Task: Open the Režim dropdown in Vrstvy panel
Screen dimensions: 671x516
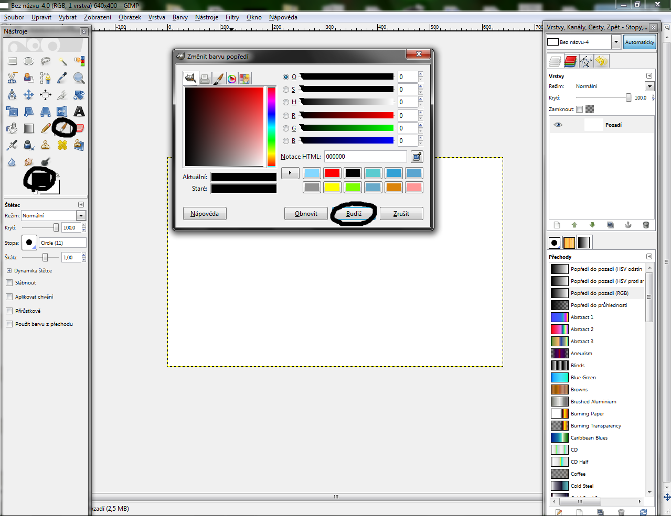Action: 649,86
